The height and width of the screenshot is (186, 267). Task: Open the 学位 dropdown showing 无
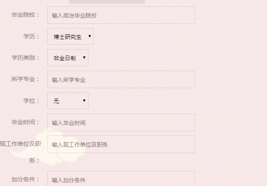[x=68, y=101]
